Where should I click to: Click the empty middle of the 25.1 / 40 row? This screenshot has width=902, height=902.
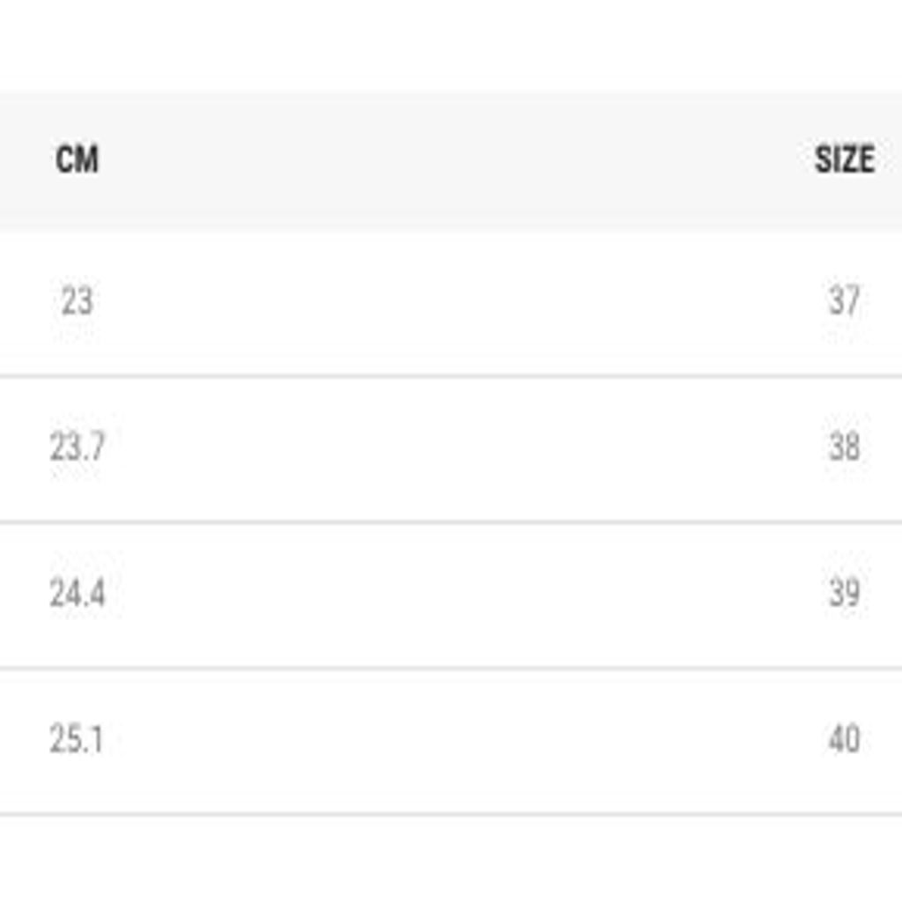point(451,740)
